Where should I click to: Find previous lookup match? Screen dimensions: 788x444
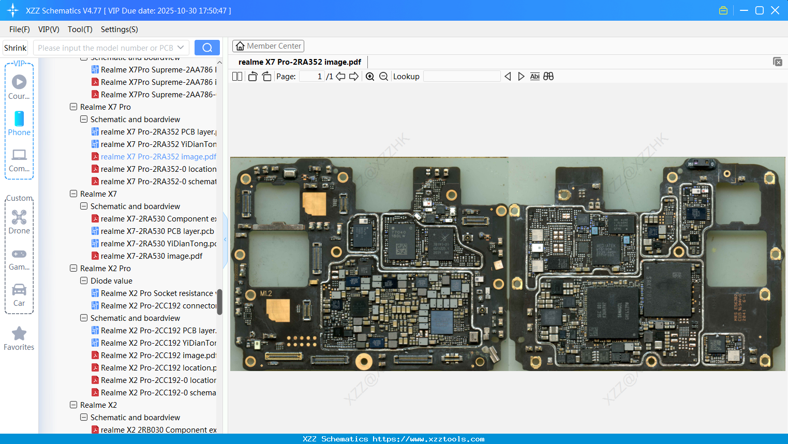pyautogui.click(x=508, y=77)
